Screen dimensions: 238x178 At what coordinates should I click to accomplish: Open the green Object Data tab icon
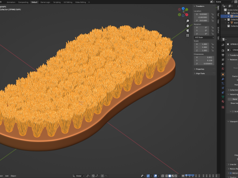click(x=223, y=97)
